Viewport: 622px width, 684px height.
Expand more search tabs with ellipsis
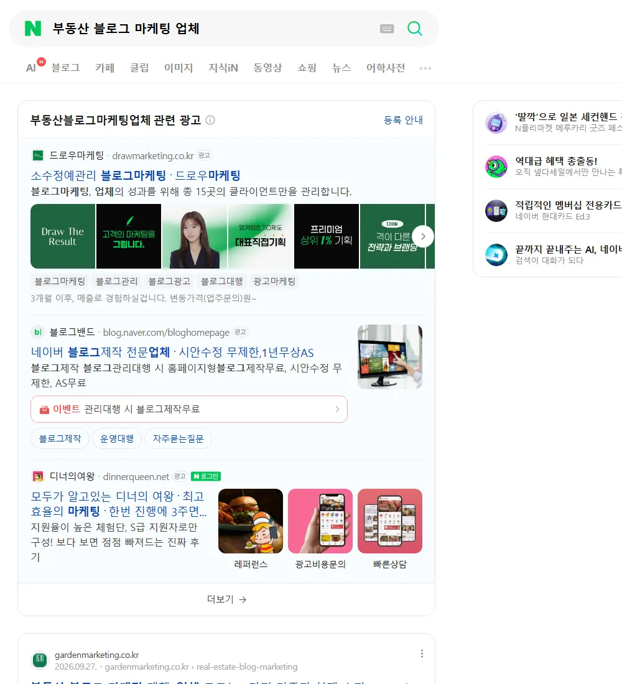click(425, 68)
